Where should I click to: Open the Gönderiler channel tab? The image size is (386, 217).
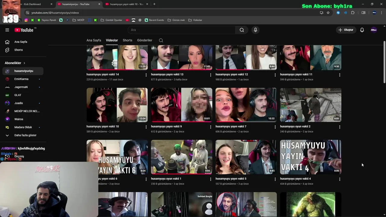pos(145,40)
